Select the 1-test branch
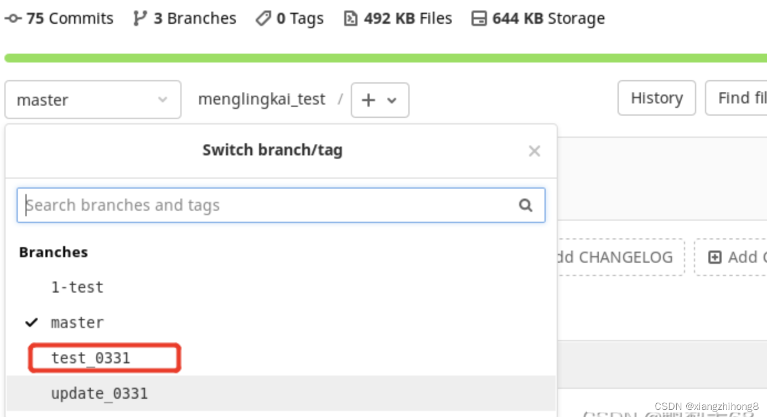 pos(77,286)
